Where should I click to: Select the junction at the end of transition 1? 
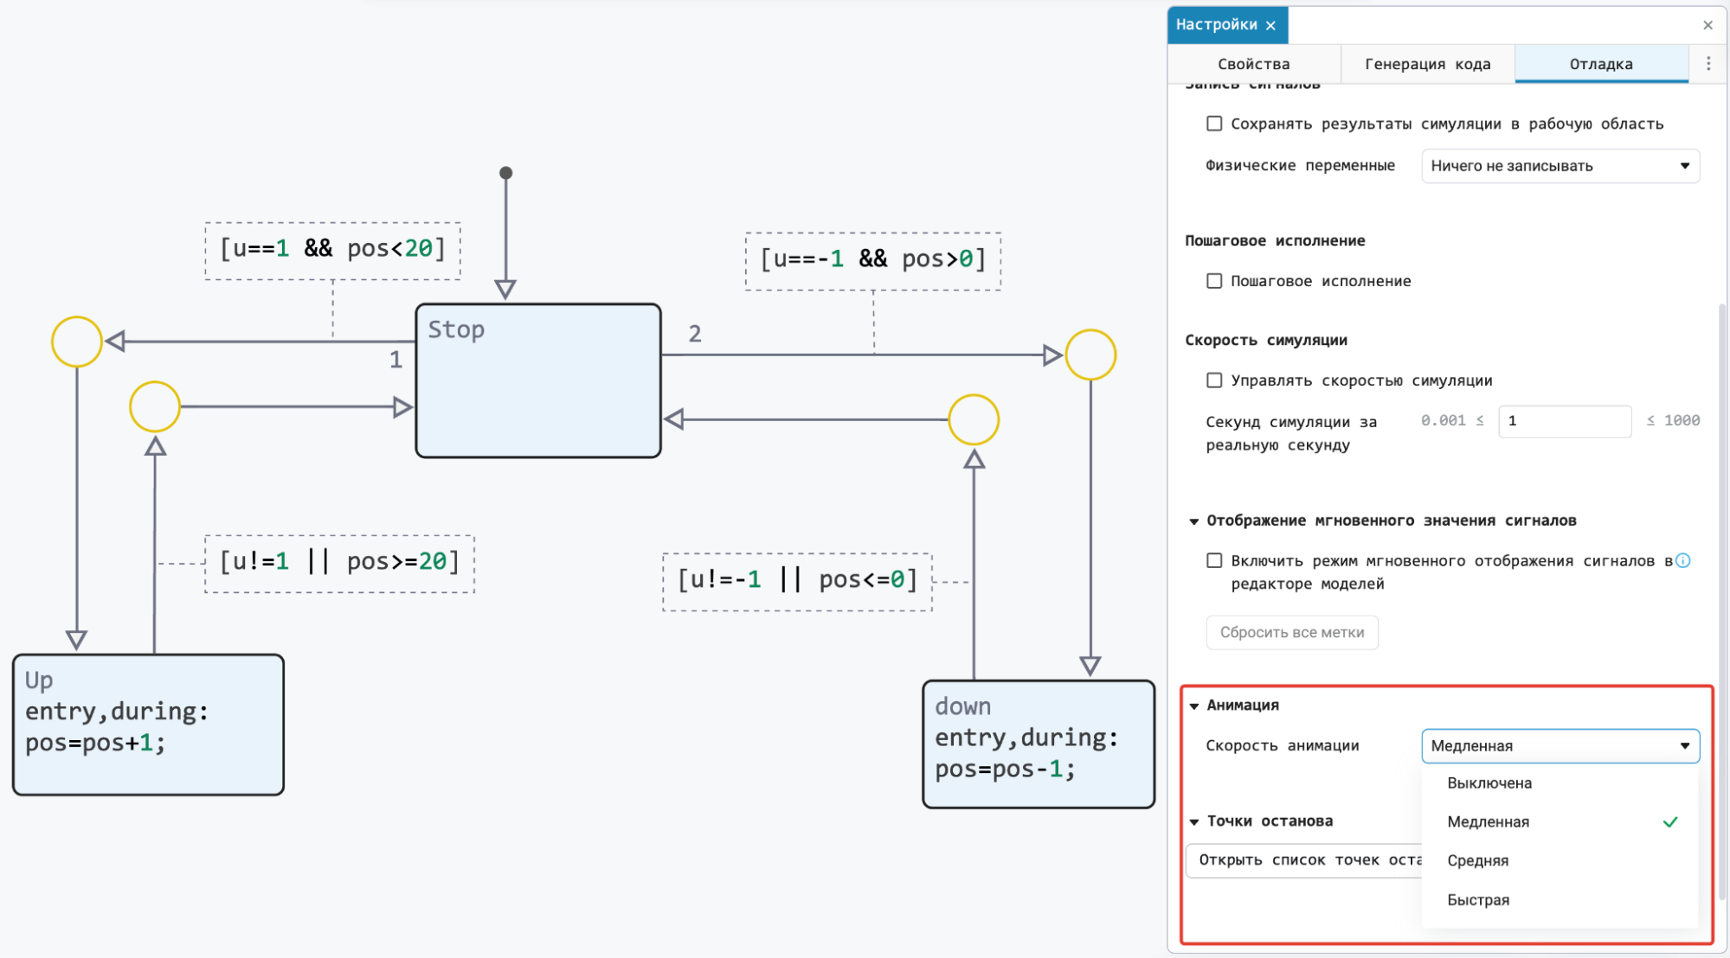click(x=77, y=342)
